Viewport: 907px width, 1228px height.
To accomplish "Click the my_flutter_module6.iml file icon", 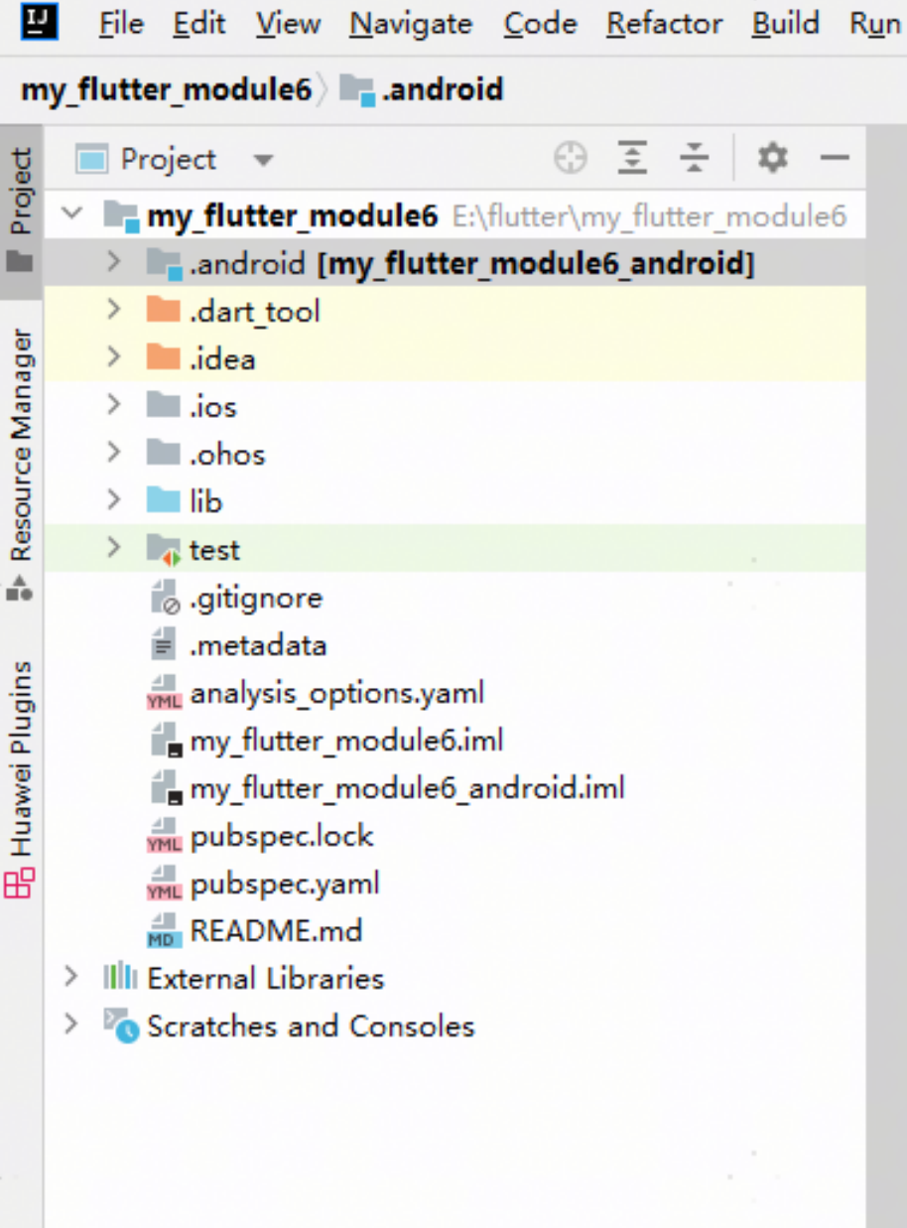I will click(166, 741).
